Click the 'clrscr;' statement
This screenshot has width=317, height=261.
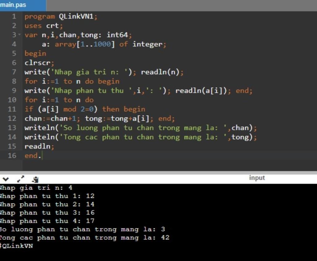(39, 63)
